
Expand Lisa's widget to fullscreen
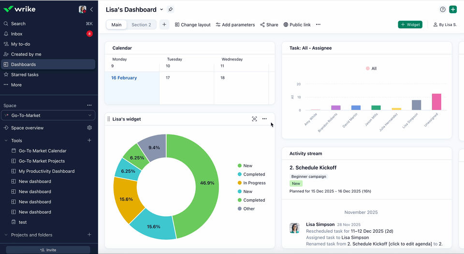(254, 119)
